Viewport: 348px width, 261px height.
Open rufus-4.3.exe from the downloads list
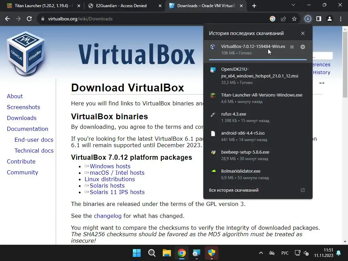258,117
